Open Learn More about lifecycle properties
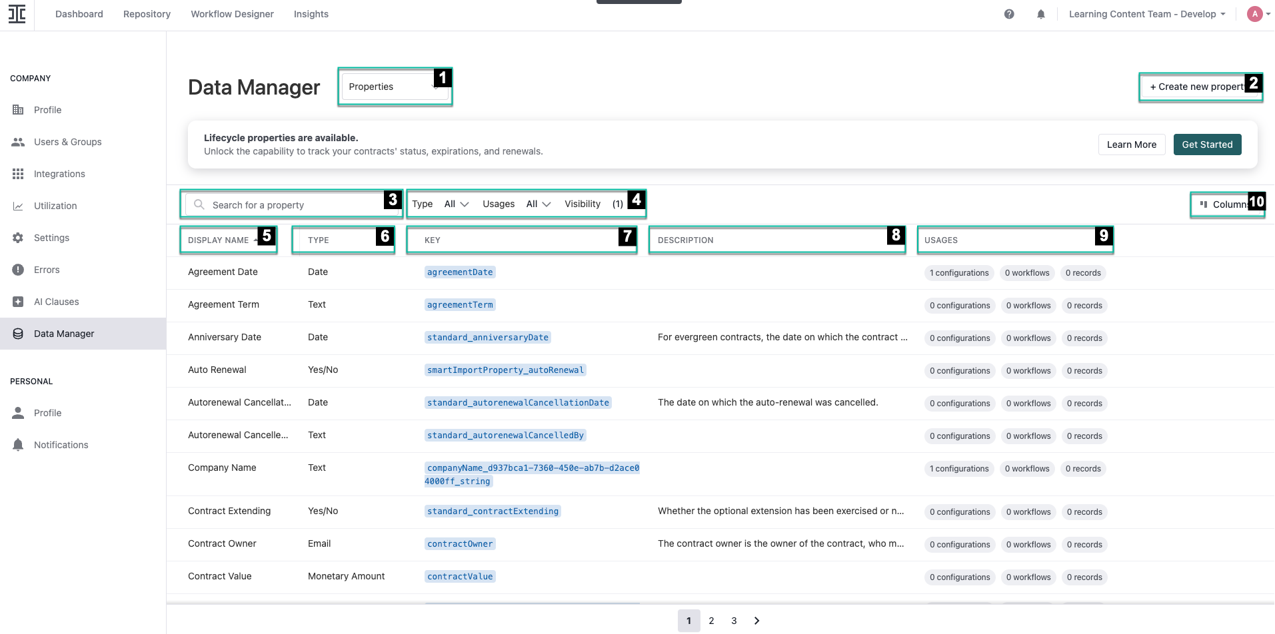This screenshot has width=1275, height=634. [x=1132, y=145]
